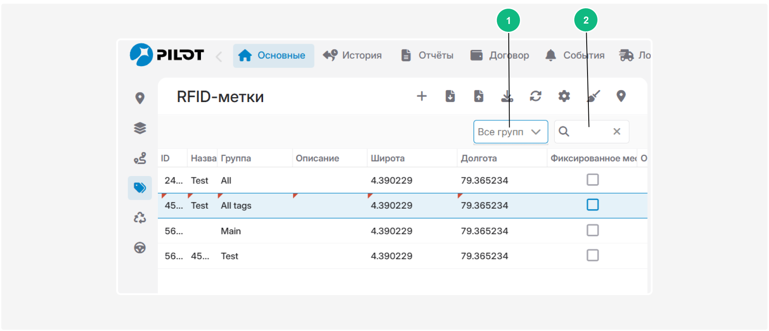
Task: Click ID cell "56..." in the Main row
Action: point(174,231)
